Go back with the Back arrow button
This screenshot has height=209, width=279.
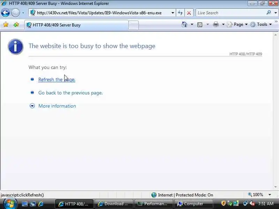pyautogui.click(x=5, y=13)
